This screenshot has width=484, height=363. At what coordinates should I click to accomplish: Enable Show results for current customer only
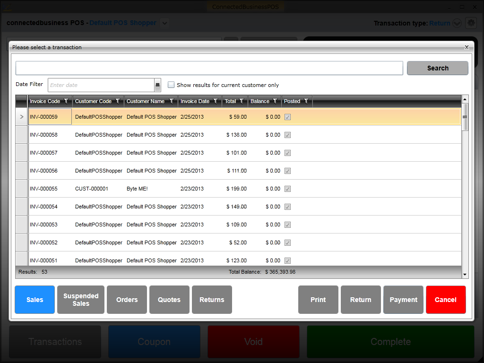pos(171,85)
